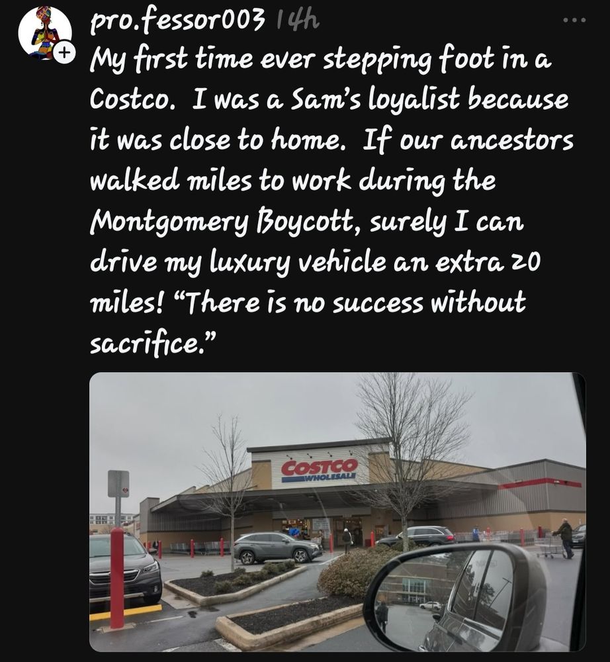Click the parking sign post in photo
Image resolution: width=610 pixels, height=662 pixels.
pyautogui.click(x=118, y=498)
